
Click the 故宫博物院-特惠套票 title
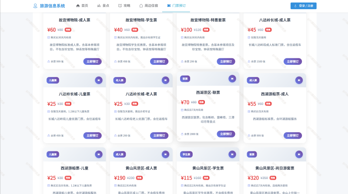tap(208, 20)
